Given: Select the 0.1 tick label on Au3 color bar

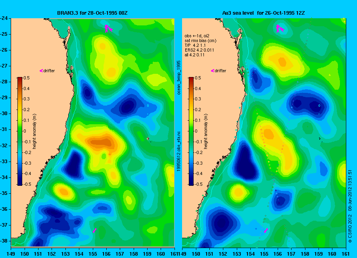Looking at the screenshot, I should coord(198,120).
